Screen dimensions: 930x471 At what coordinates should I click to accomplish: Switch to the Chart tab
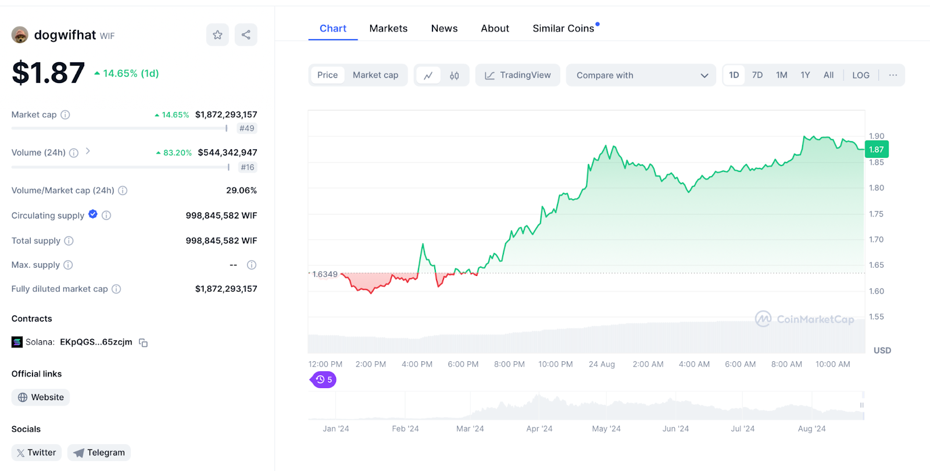[x=333, y=28]
